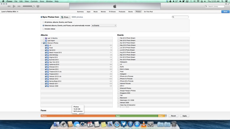Viewport: 230px width, 129px height.
Task: Click the blue Done button
Action: coord(225,11)
